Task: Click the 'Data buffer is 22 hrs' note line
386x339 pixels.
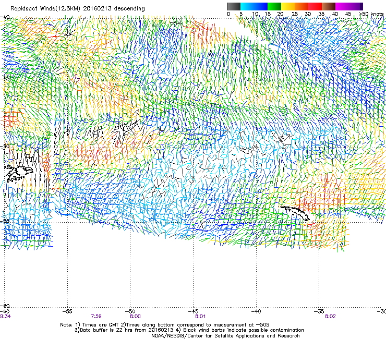Action: (189, 330)
